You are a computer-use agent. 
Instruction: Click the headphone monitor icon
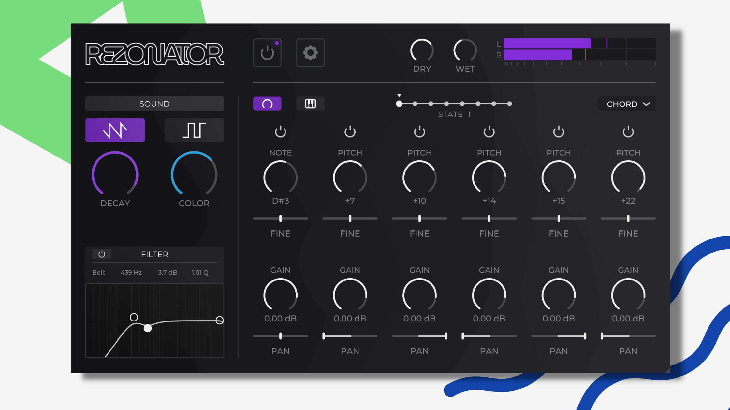(x=268, y=103)
